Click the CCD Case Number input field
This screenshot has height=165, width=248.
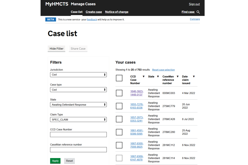[x=78, y=135]
